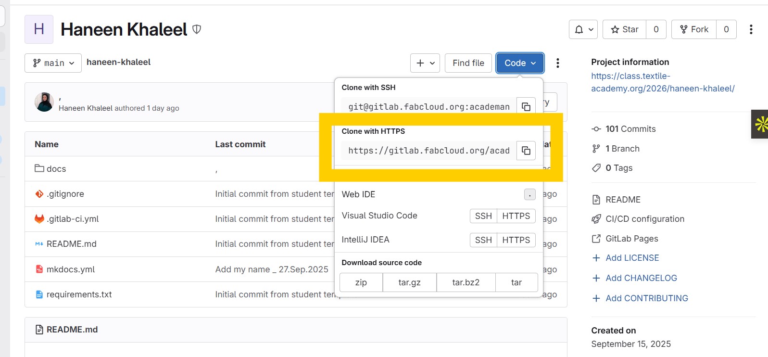Open repository more actions menu beside Code
Image resolution: width=768 pixels, height=357 pixels.
(x=557, y=63)
